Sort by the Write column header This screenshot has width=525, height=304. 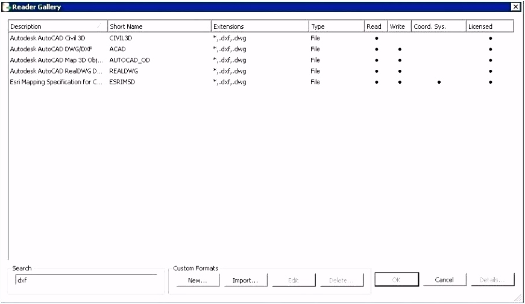[x=399, y=26]
